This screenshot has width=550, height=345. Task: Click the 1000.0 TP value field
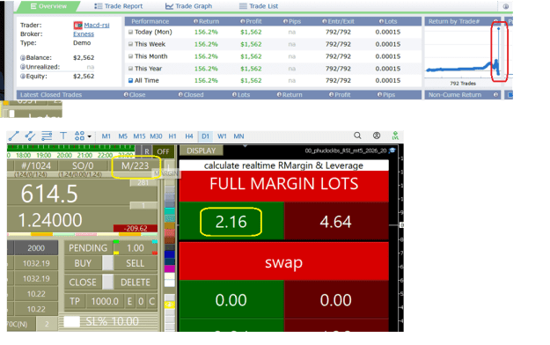105,301
